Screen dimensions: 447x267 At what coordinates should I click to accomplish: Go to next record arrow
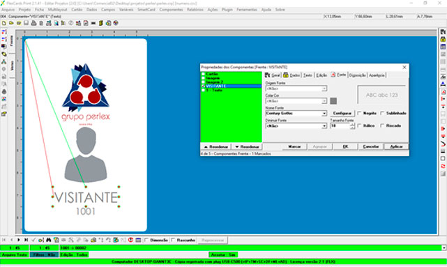point(19,240)
